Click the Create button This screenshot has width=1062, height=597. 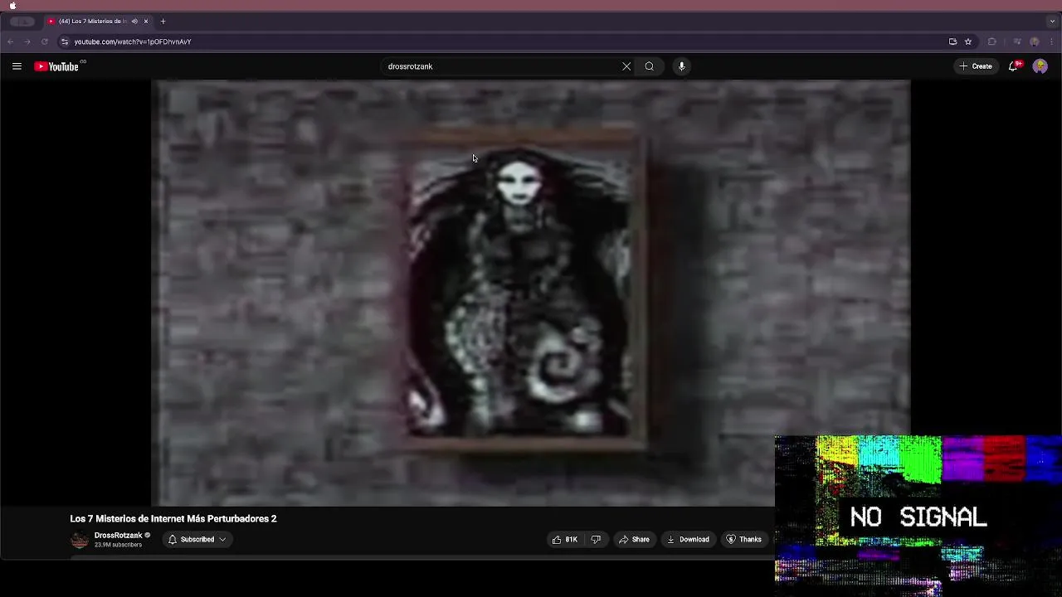click(976, 66)
